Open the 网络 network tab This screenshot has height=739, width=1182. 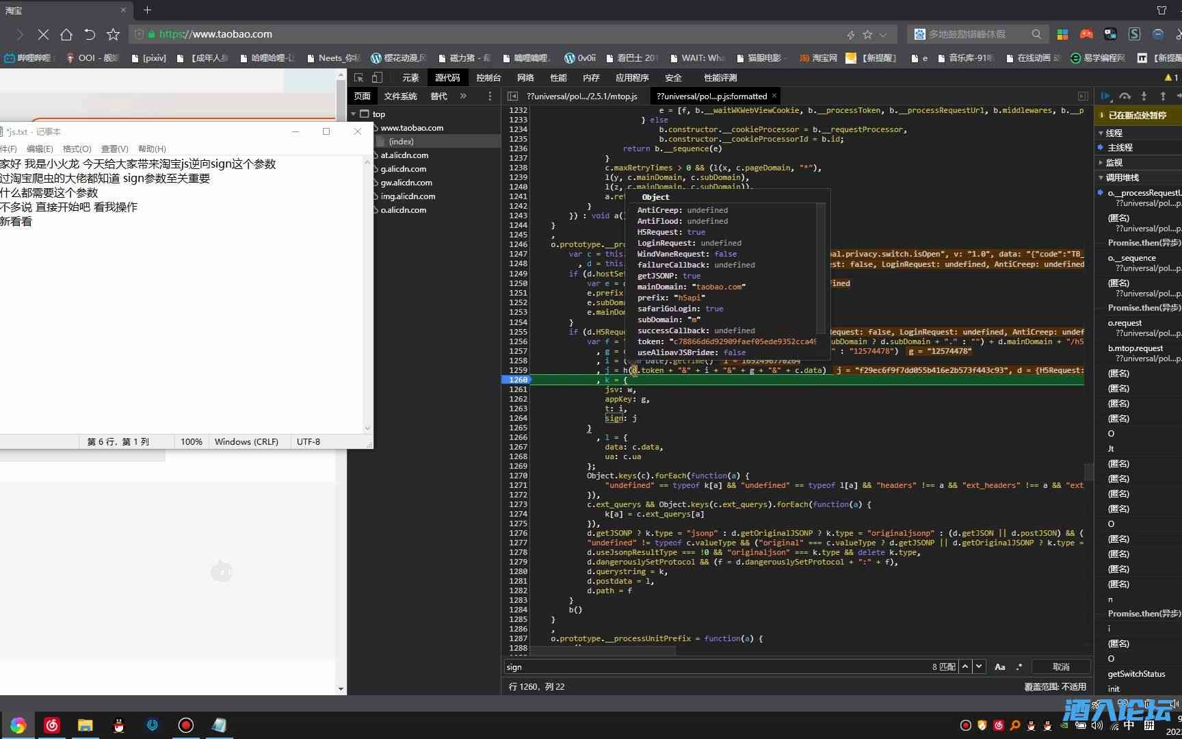click(x=525, y=78)
